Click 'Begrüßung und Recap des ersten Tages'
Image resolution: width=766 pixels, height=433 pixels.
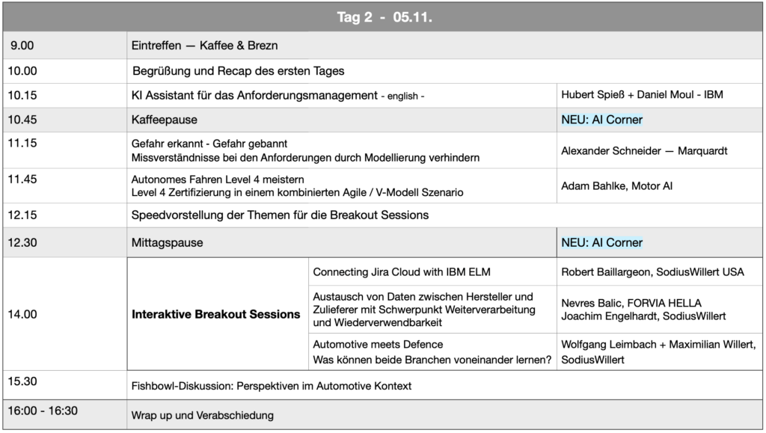tap(238, 71)
